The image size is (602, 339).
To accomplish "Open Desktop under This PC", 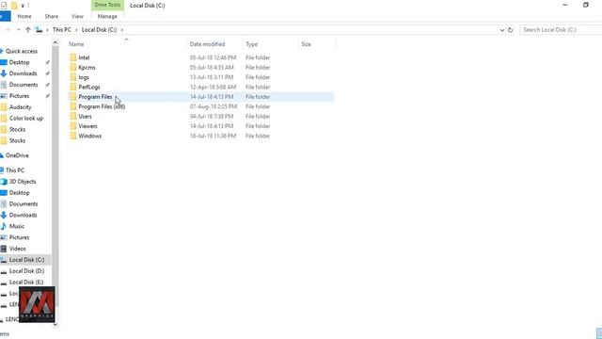I will (x=19, y=192).
